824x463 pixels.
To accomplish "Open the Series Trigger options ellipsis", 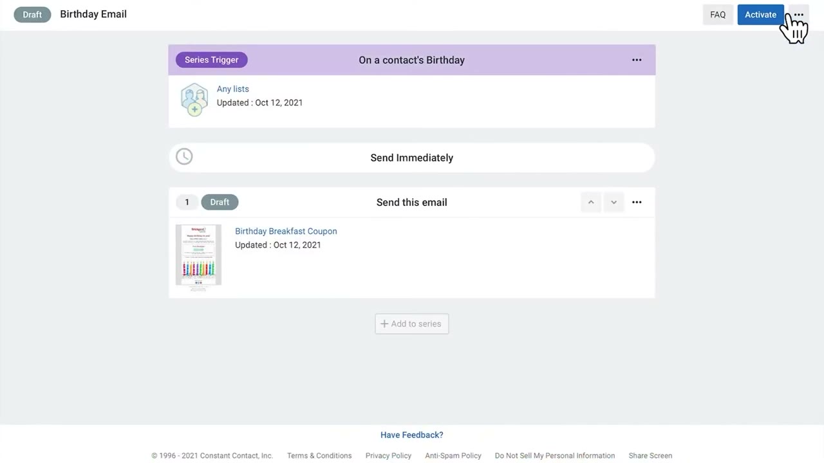I will click(637, 60).
